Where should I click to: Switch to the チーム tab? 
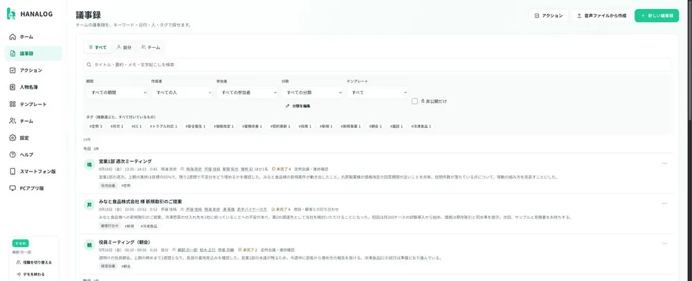pos(151,47)
